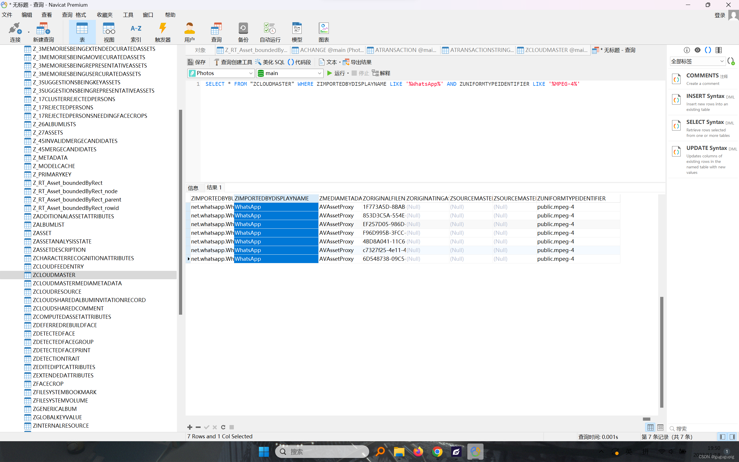Switch to form view at grid bottom
The image size is (739, 462).
pos(660,427)
